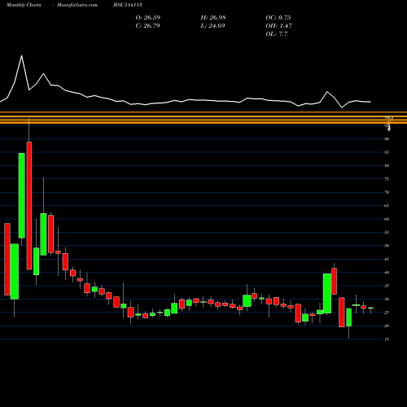Click the tallest red candle peaking near 89
Image resolution: width=407 pixels, height=407 pixels.
click(x=29, y=205)
